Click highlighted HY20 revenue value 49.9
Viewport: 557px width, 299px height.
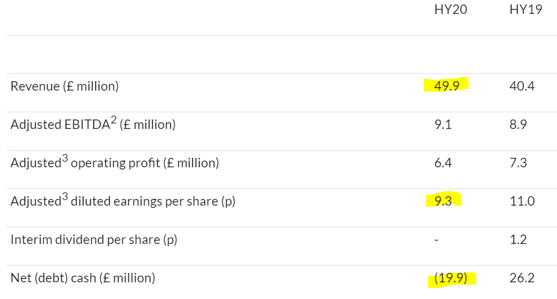click(x=447, y=86)
